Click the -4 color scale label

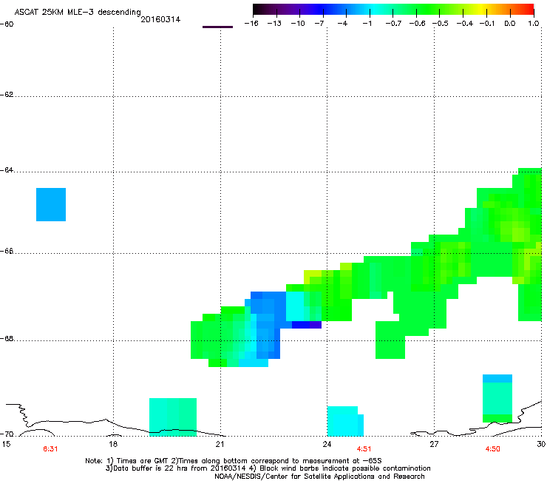tap(342, 24)
